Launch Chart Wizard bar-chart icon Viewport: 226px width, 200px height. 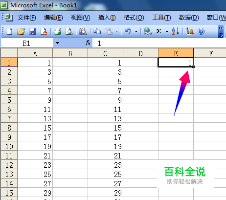(x=189, y=31)
